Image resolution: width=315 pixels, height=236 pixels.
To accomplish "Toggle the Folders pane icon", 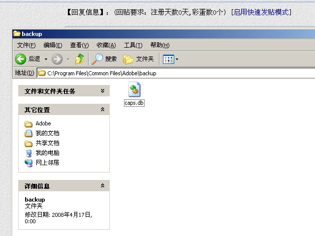I will tap(128, 59).
